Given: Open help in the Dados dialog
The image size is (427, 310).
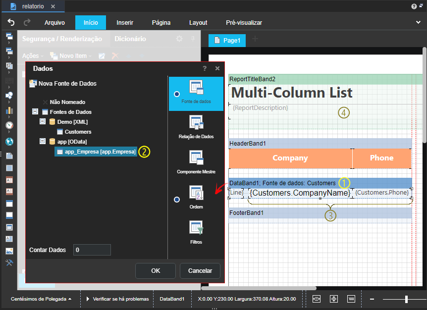Looking at the screenshot, I should tap(205, 68).
